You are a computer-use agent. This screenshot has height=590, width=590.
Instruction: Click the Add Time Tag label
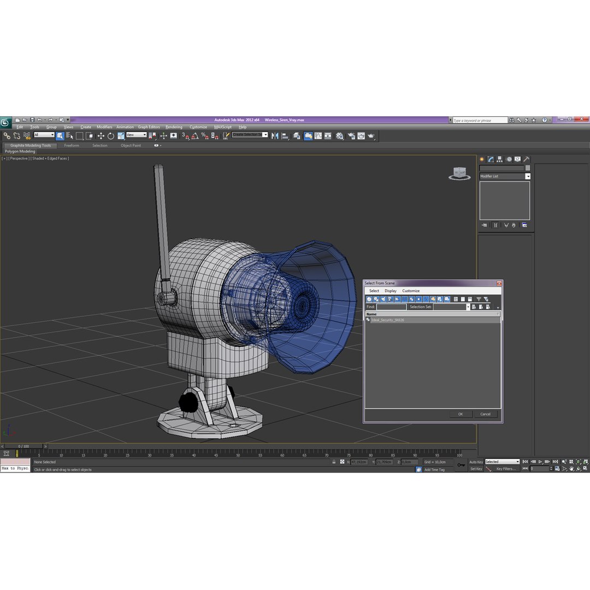tap(435, 470)
